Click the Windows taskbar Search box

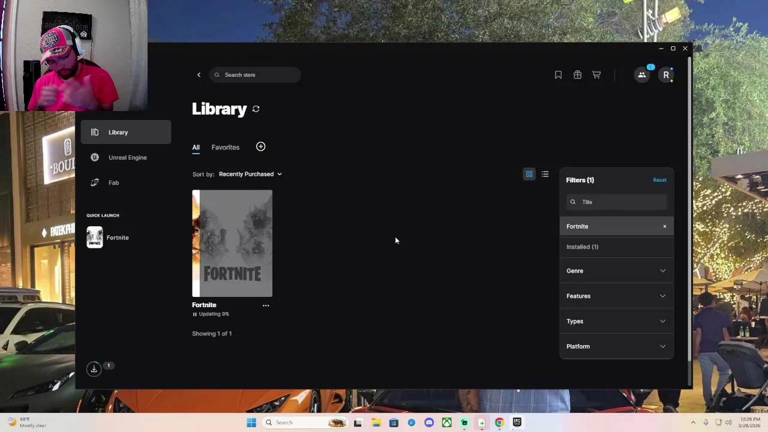[x=306, y=422]
